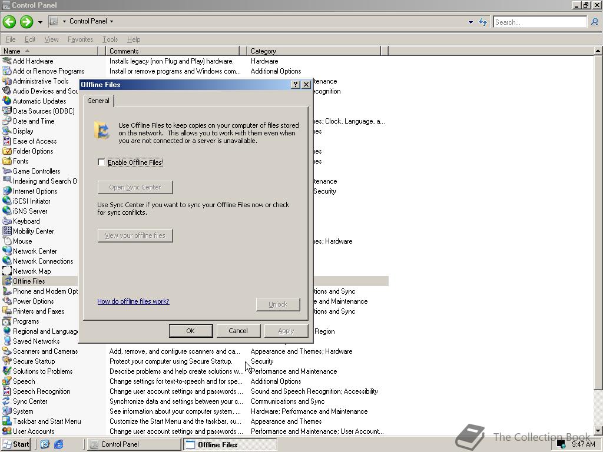Click the Show Desktop quick launch icon
The width and height of the screenshot is (603, 452).
pyautogui.click(x=45, y=444)
